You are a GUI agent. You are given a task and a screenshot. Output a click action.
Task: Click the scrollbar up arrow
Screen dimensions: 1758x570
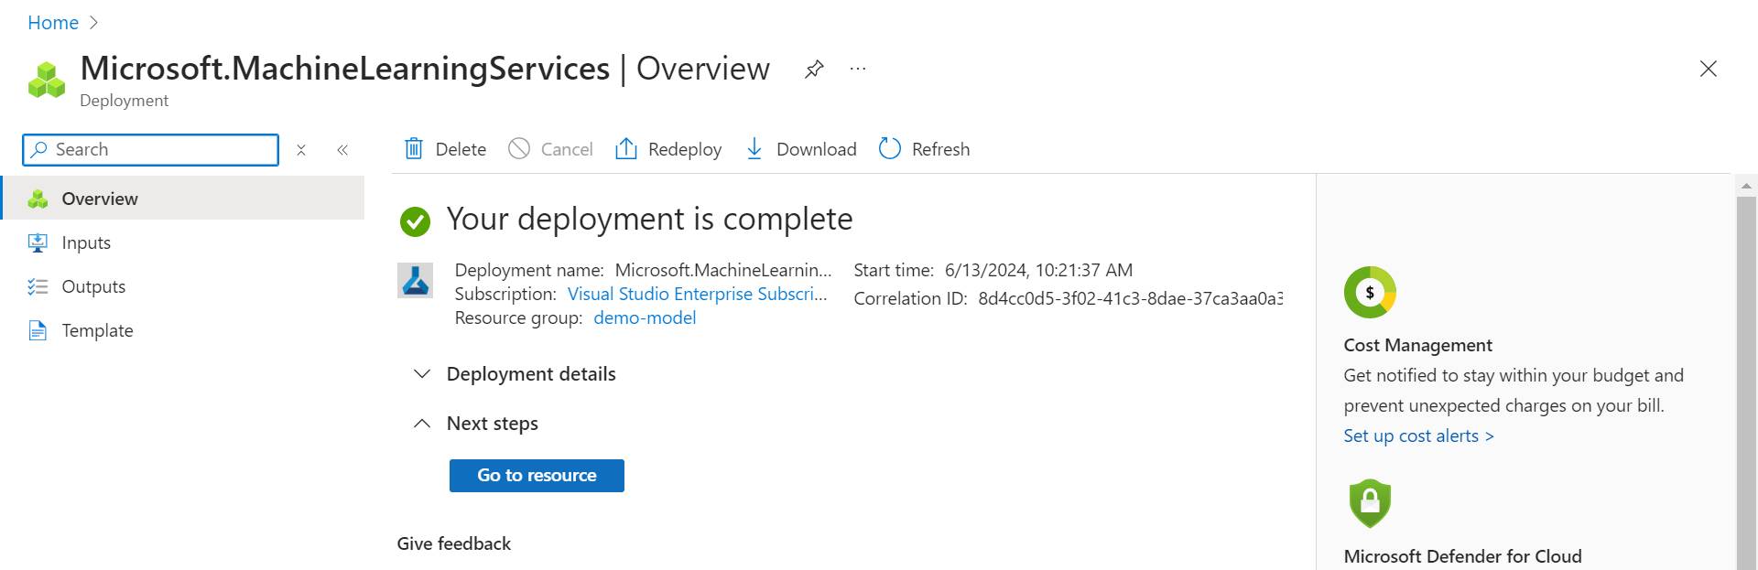1746,186
